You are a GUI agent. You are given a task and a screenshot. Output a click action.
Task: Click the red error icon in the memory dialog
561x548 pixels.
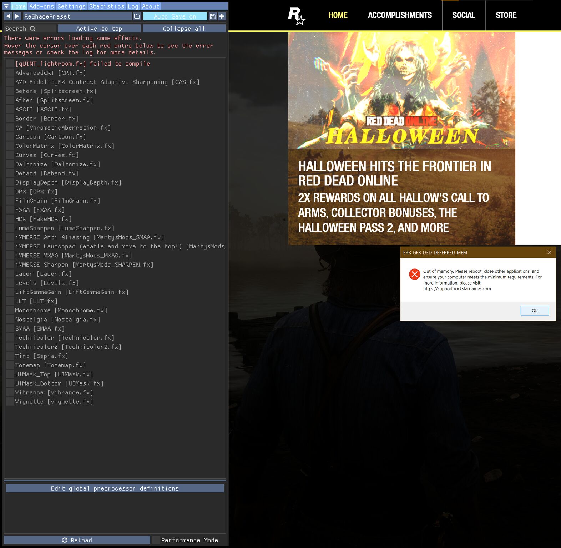(x=414, y=274)
